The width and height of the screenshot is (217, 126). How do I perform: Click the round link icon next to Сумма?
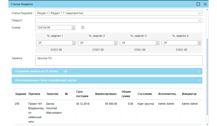click(x=83, y=28)
